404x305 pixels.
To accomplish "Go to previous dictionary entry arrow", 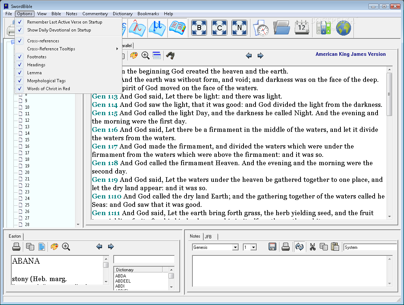I will click(x=99, y=247).
